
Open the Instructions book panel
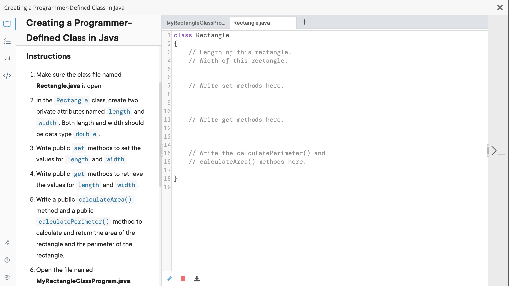tap(7, 23)
